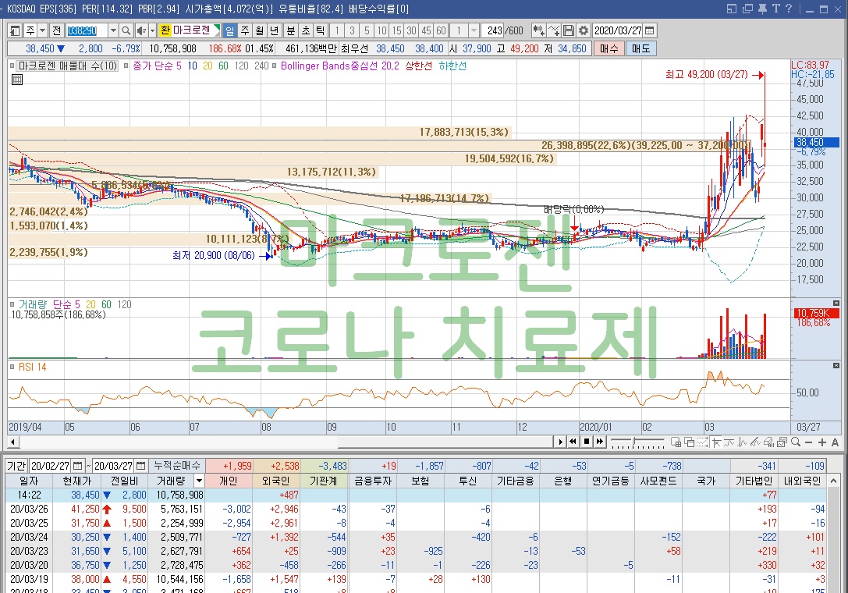Select the yearly 년 period toggle
The height and width of the screenshot is (593, 848).
[275, 31]
